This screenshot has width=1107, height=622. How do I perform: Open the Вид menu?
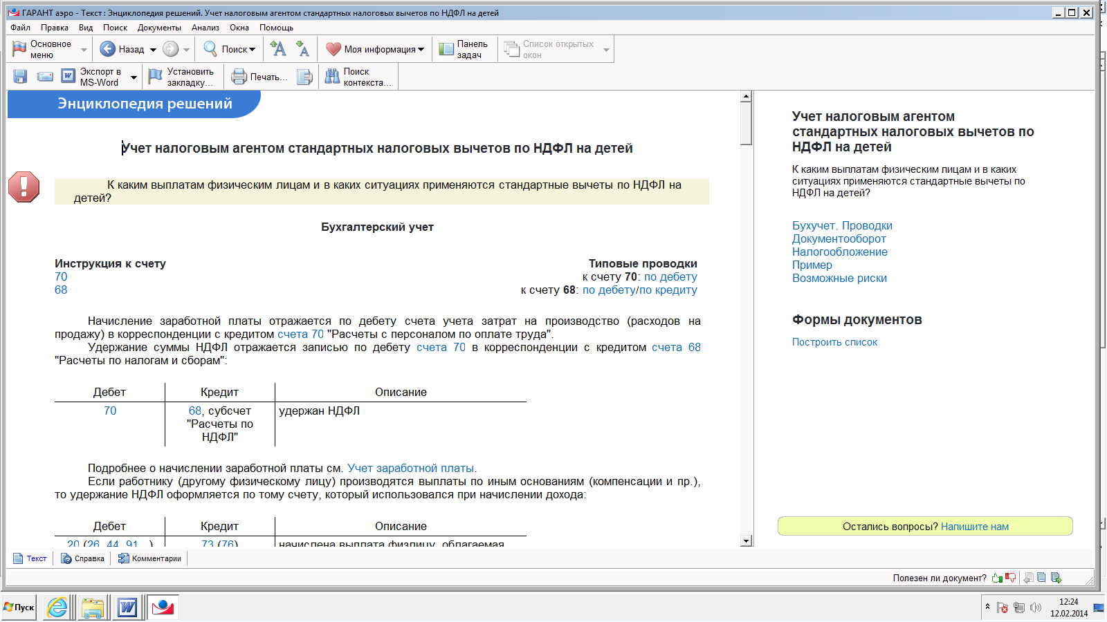(x=86, y=28)
